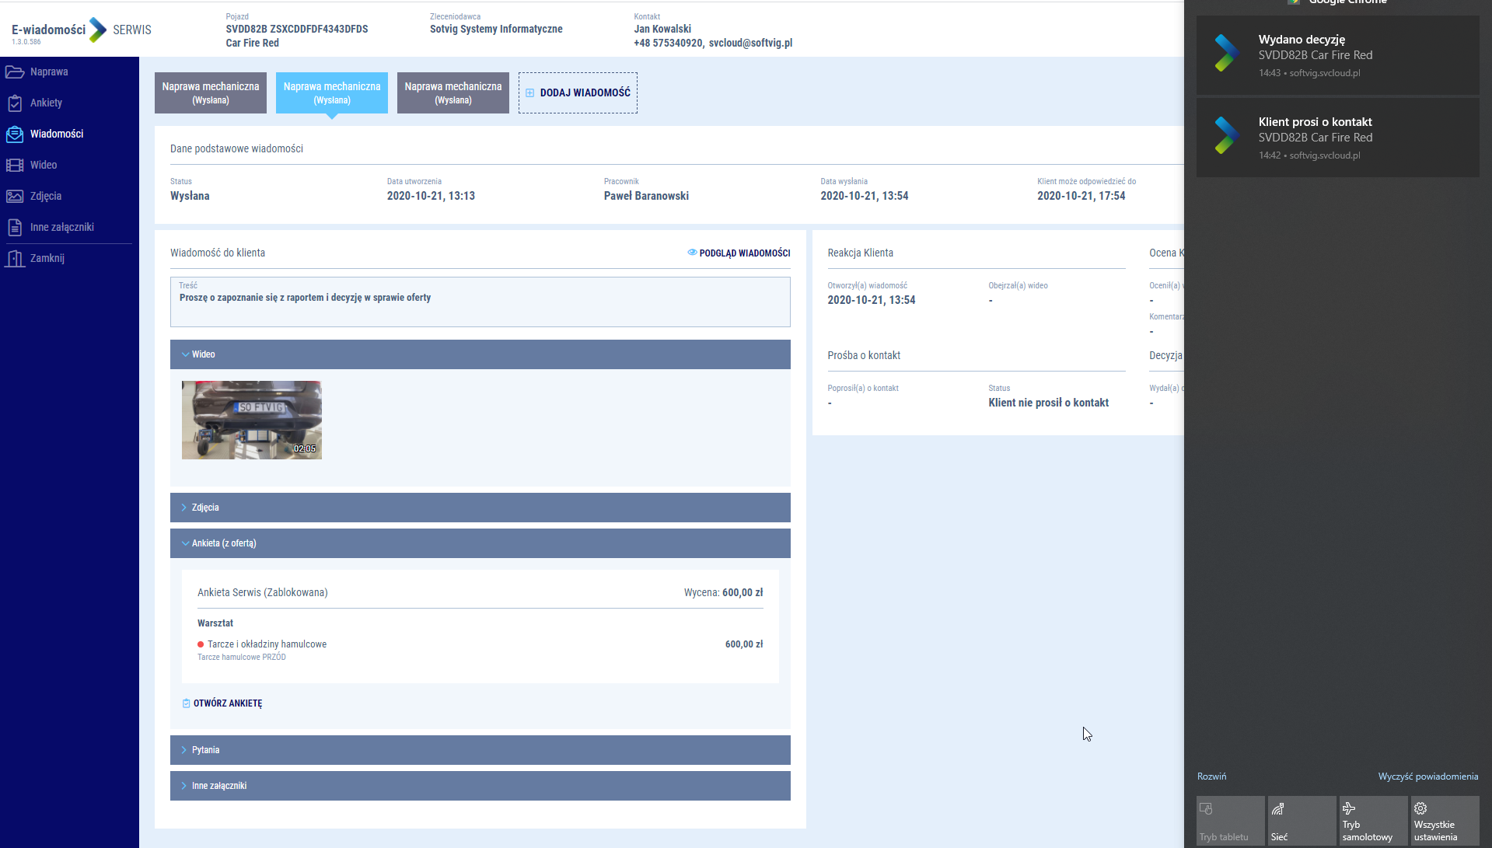Collapse the Wideo section header
This screenshot has height=848, width=1492.
pyautogui.click(x=480, y=354)
